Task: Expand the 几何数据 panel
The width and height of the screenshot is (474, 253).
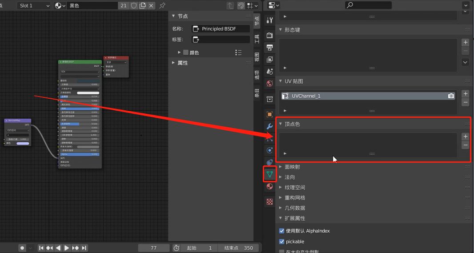Action: tap(281, 208)
